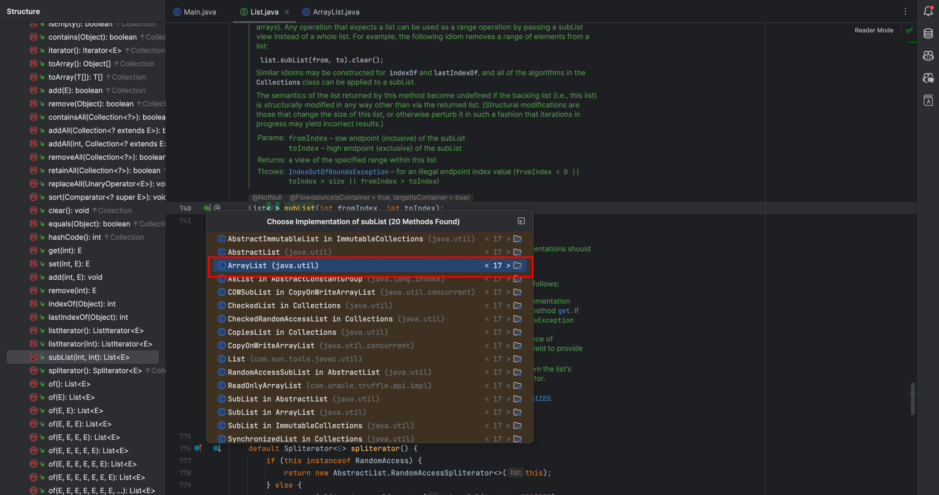This screenshot has width=939, height=495.
Task: Select CopyOnWriteArrayList in the implementations list
Action: tap(271, 346)
